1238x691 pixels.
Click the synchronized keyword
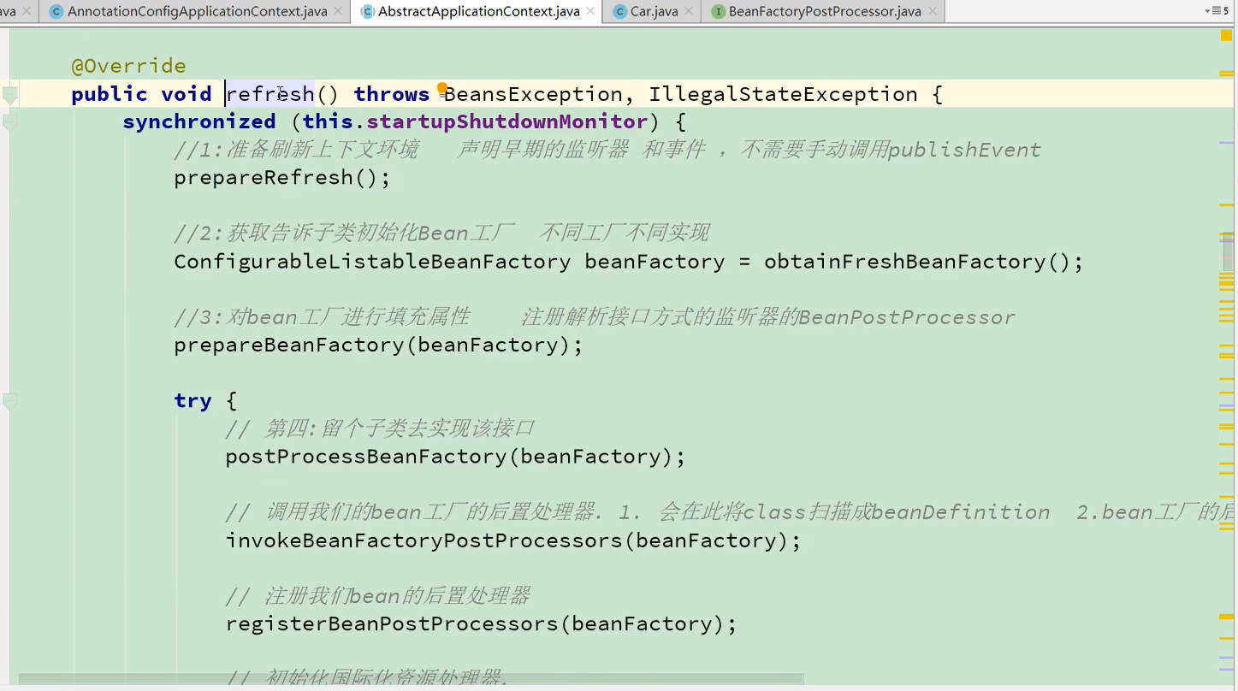click(199, 121)
